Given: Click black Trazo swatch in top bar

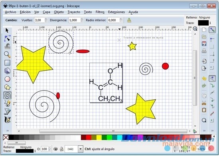Looking at the screenshot, I should 203,23.
